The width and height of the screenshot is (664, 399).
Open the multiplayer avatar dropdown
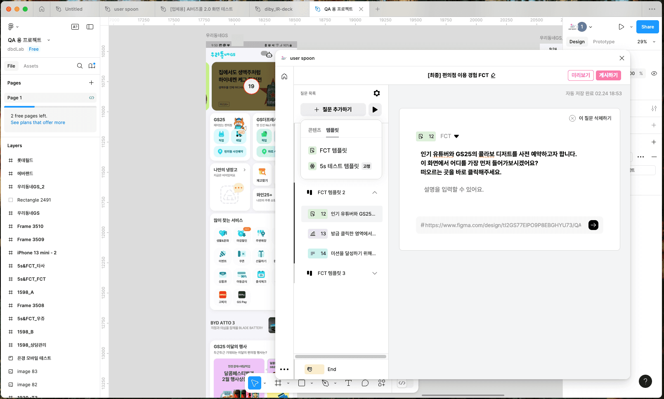(591, 27)
